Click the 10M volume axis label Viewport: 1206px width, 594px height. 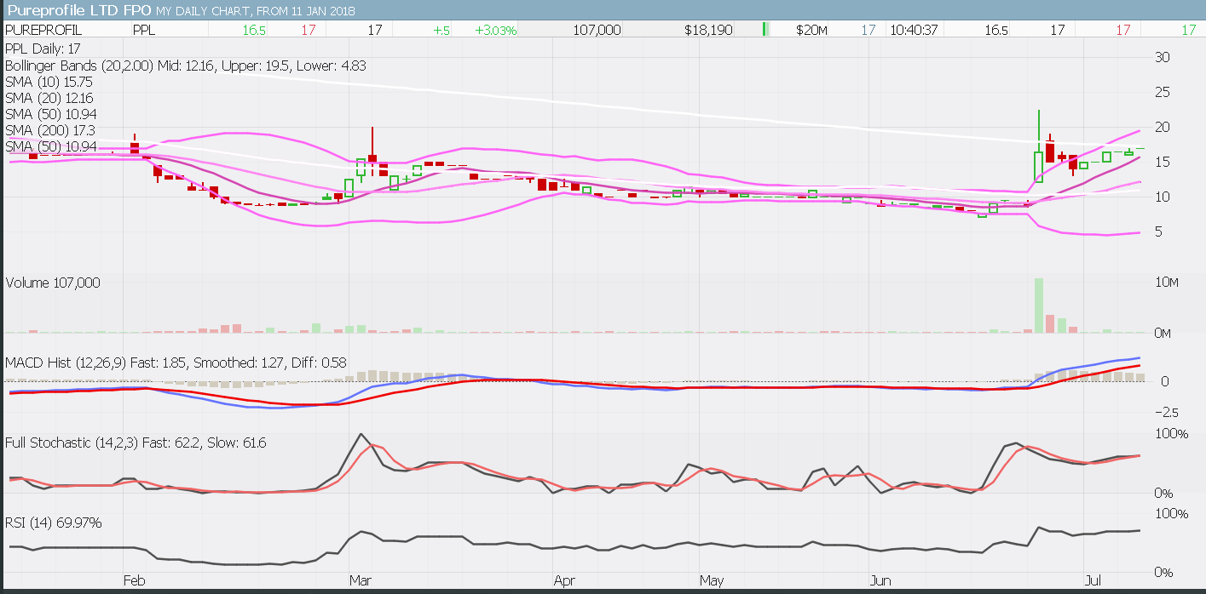click(x=1166, y=283)
